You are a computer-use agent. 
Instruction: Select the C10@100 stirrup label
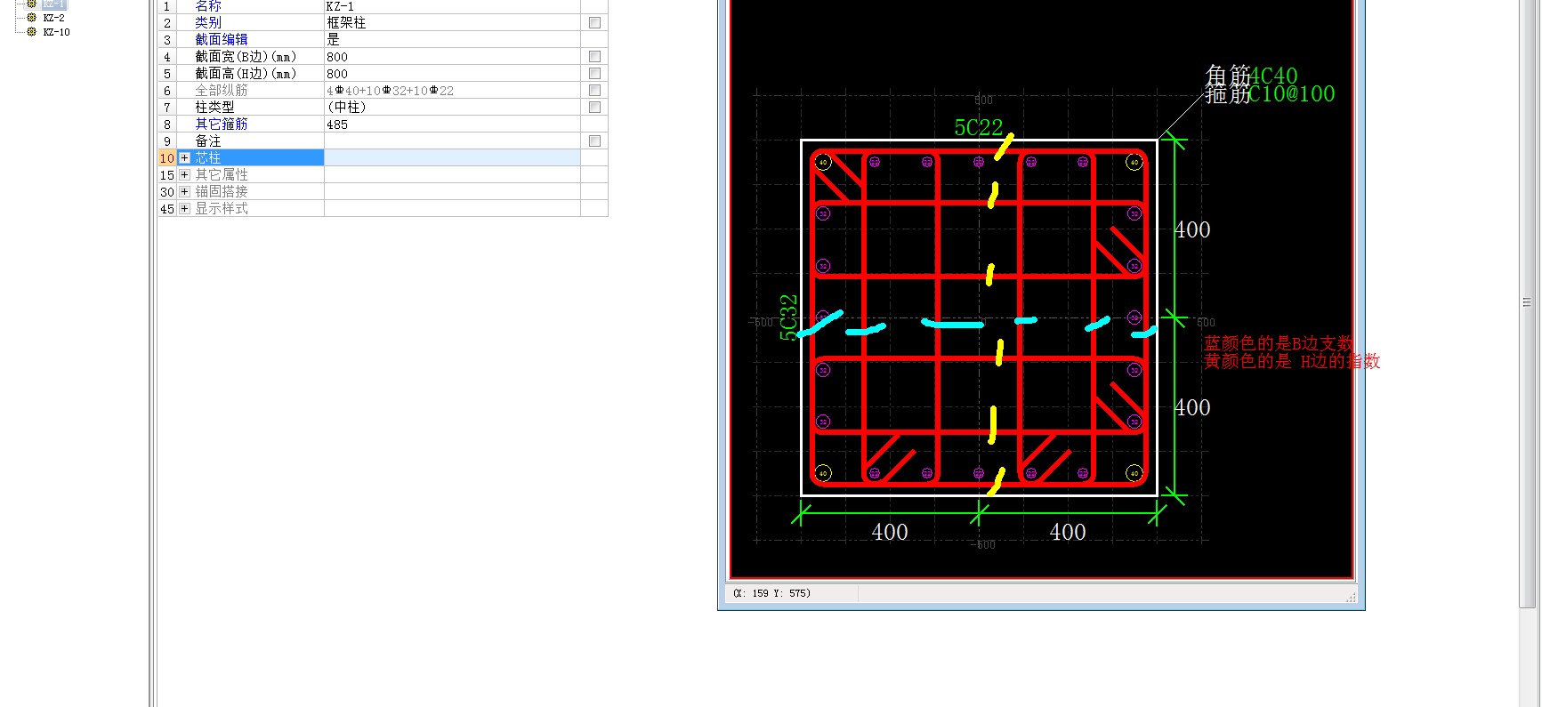coord(1292,93)
